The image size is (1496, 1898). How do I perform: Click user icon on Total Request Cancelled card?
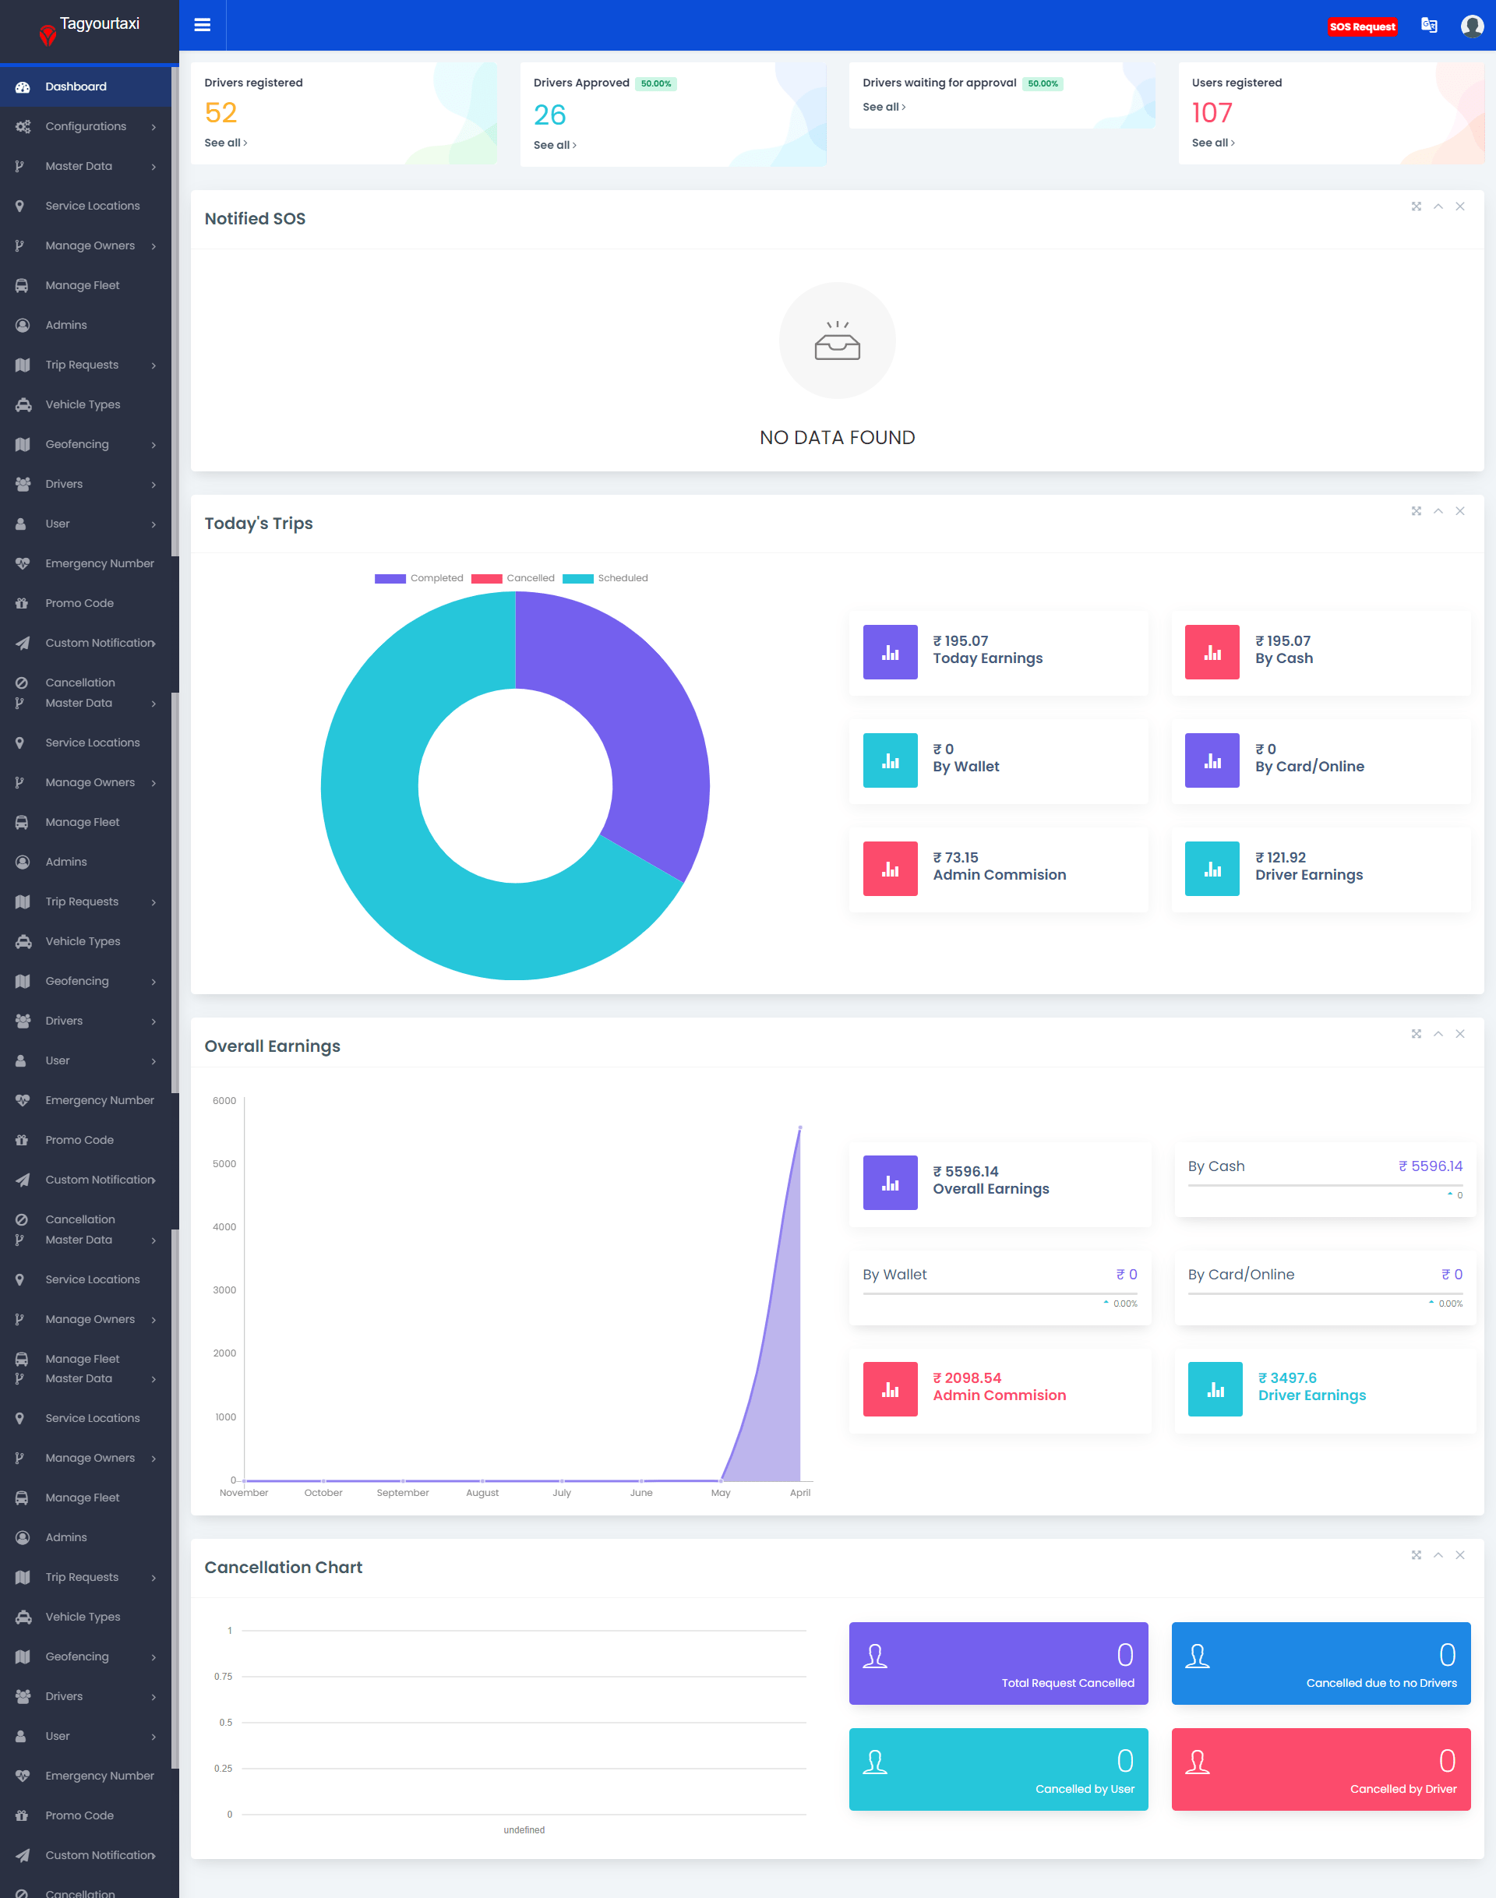(x=875, y=1656)
